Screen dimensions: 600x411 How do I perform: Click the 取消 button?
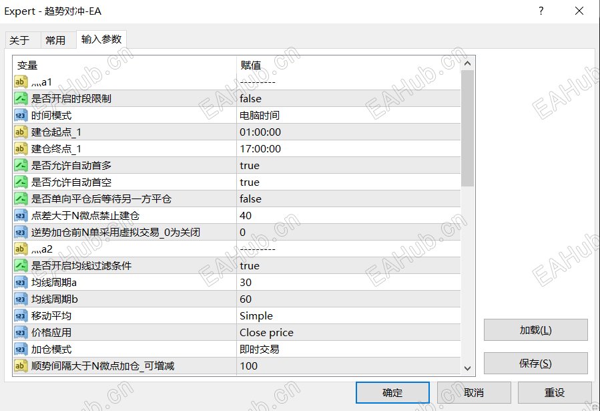[x=474, y=392]
